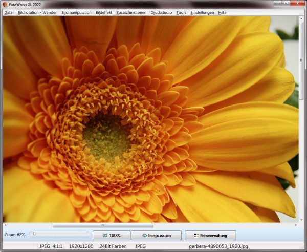
Task: Close the FotoWorks XL window
Action: pos(298,4)
